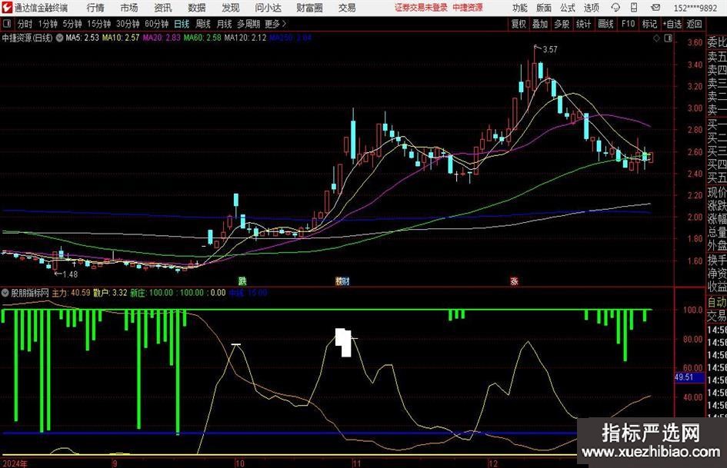This screenshot has height=468, width=727.
Task: Open the 交易 menu
Action: pos(347,8)
